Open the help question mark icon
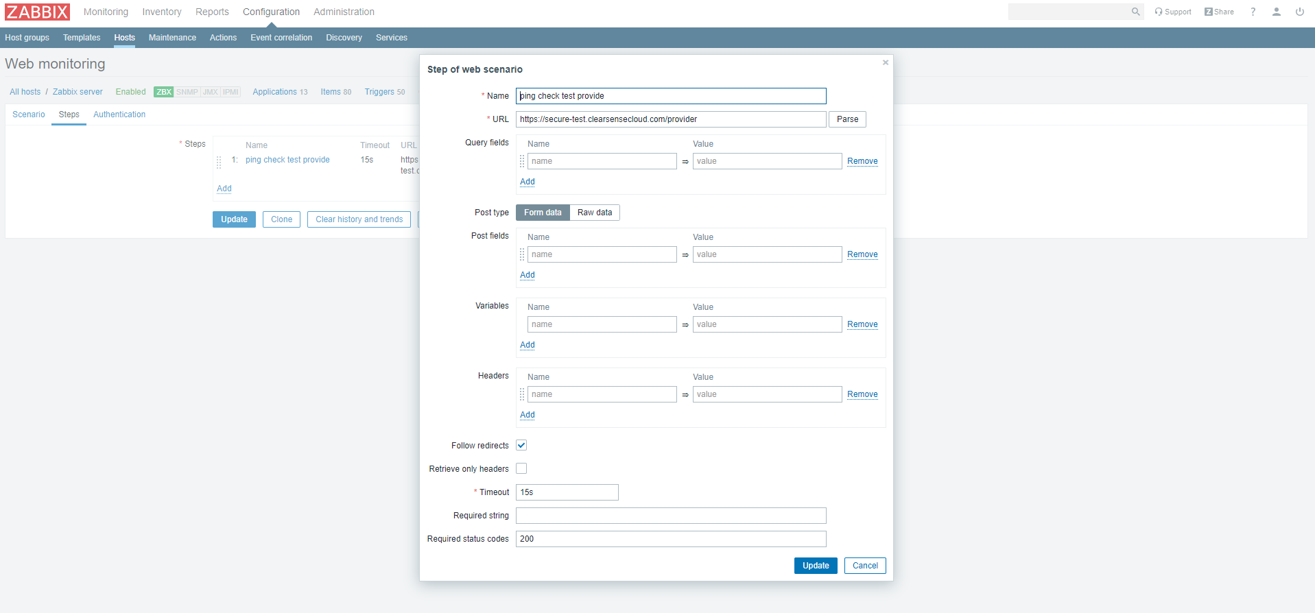This screenshot has height=613, width=1315. pos(1253,12)
